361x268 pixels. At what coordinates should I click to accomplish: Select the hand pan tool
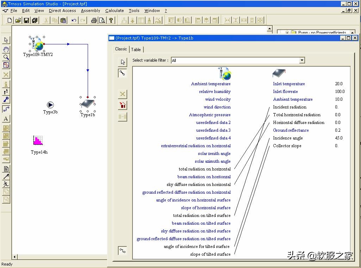pyautogui.click(x=6, y=49)
